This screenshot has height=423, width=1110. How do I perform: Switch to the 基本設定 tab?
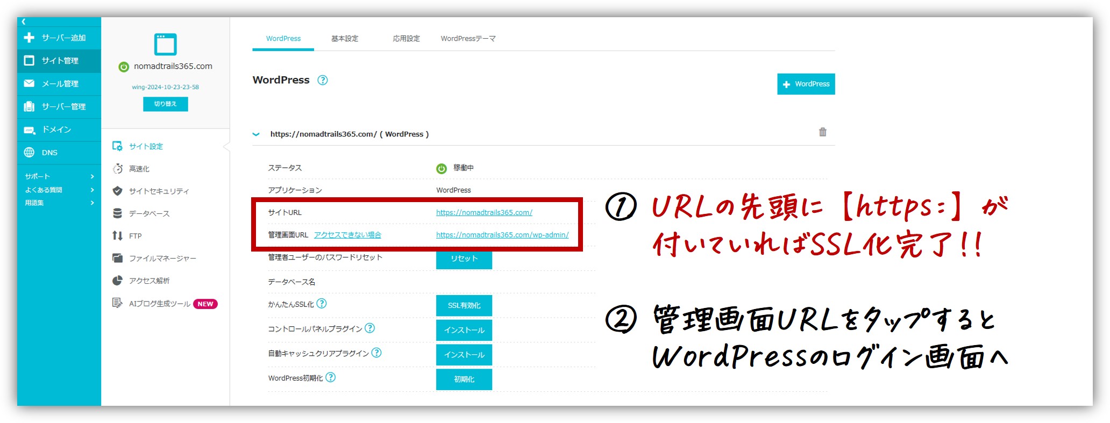point(345,39)
